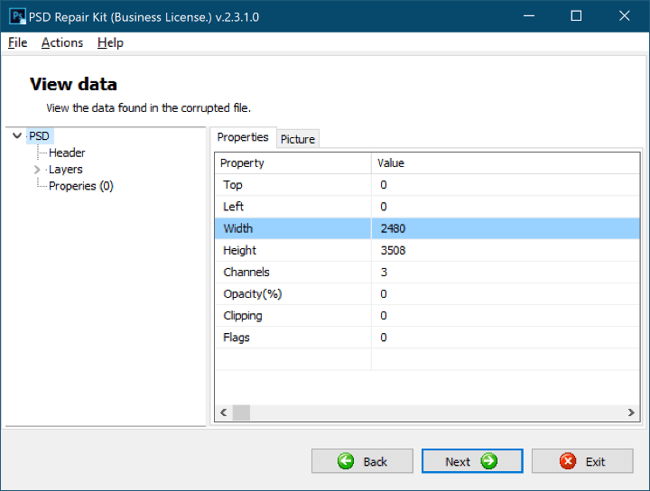The height and width of the screenshot is (491, 650).
Task: Click the green next arrow icon
Action: point(489,460)
